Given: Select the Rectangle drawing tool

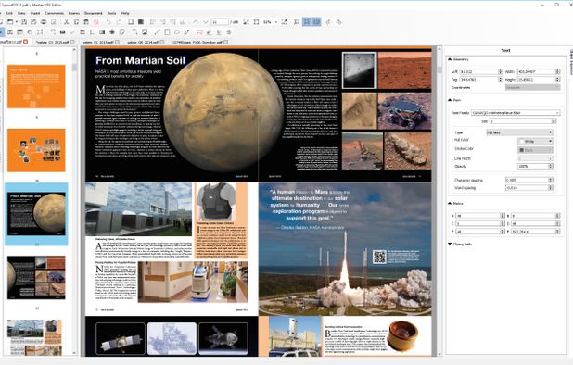Looking at the screenshot, I should click(x=167, y=32).
